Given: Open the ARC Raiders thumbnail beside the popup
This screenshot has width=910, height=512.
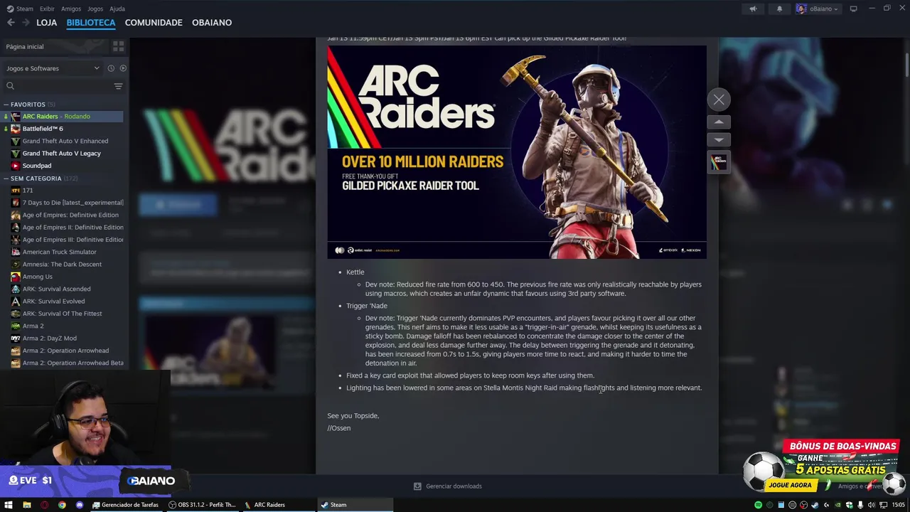Looking at the screenshot, I should tap(719, 162).
